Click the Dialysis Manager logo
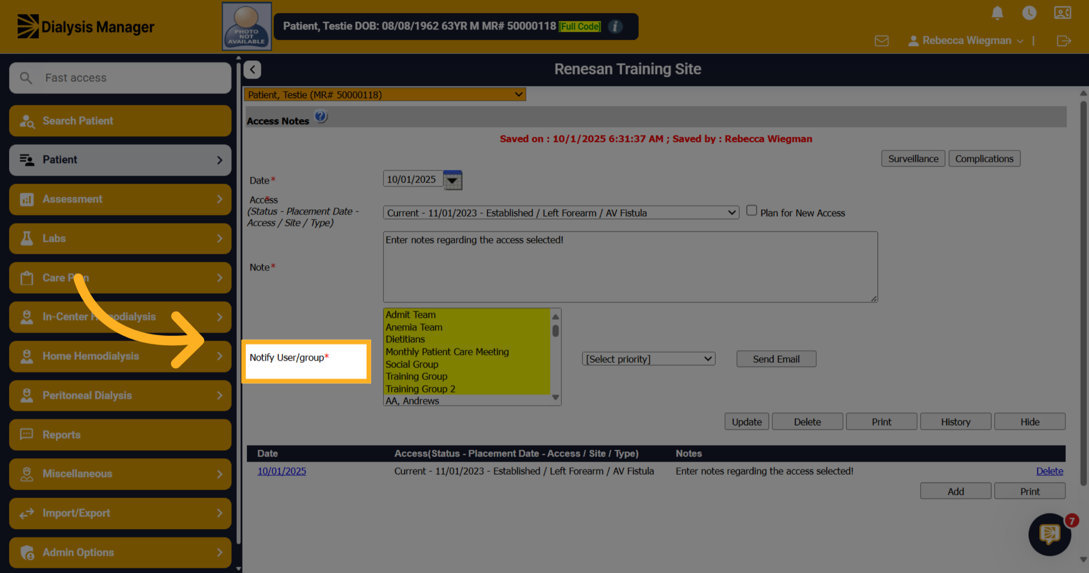This screenshot has width=1089, height=573. pyautogui.click(x=86, y=26)
